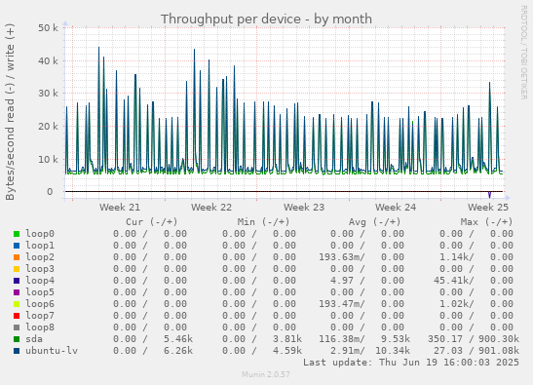Click the Avg (-/+) column header
Image resolution: width=533 pixels, height=385 pixels.
(374, 222)
